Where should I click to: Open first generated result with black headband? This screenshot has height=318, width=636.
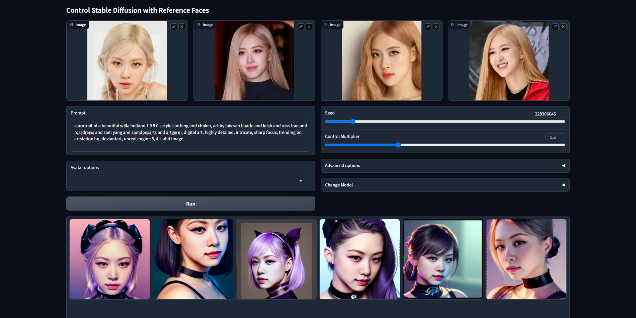coord(110,259)
